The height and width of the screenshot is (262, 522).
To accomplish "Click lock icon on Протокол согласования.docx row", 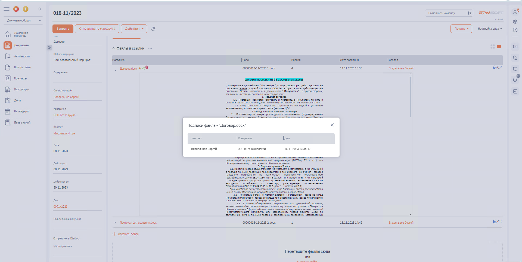I will click(x=494, y=221).
